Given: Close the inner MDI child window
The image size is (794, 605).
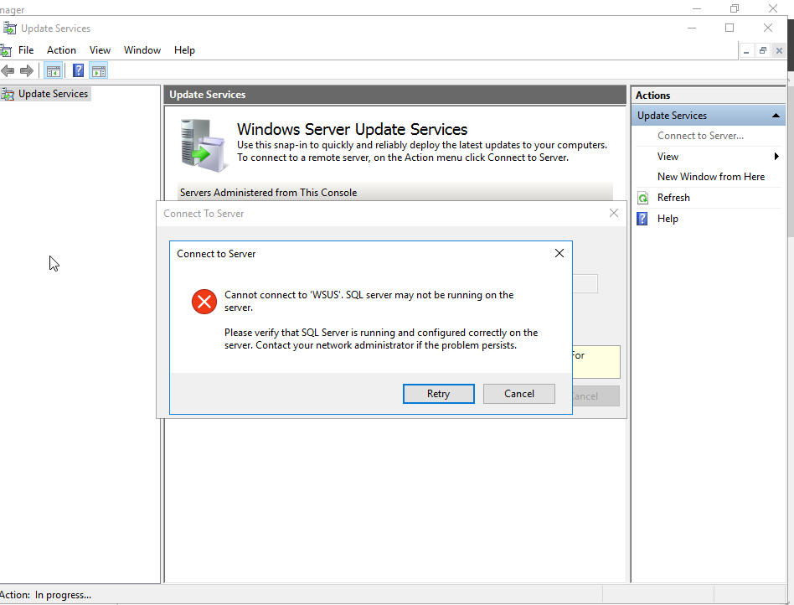Looking at the screenshot, I should click(779, 50).
